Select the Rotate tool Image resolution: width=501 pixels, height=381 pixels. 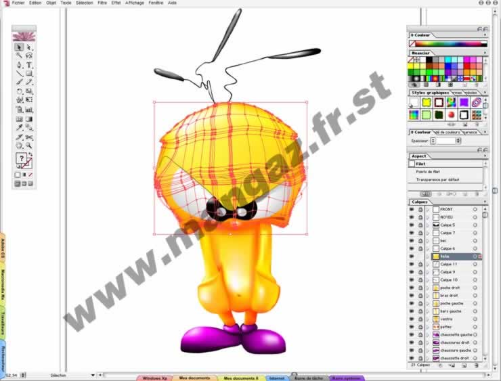pos(19,91)
